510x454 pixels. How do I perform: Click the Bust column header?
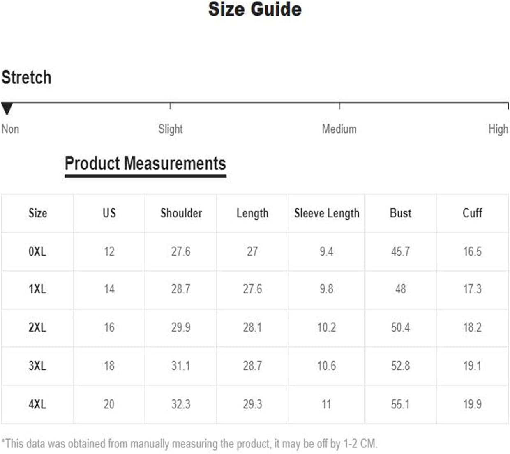tap(401, 213)
